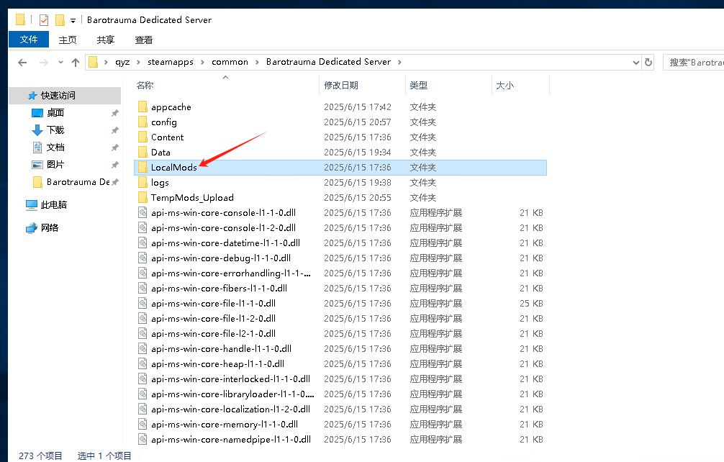
Task: Click the properties icon in title bar
Action: click(44, 20)
